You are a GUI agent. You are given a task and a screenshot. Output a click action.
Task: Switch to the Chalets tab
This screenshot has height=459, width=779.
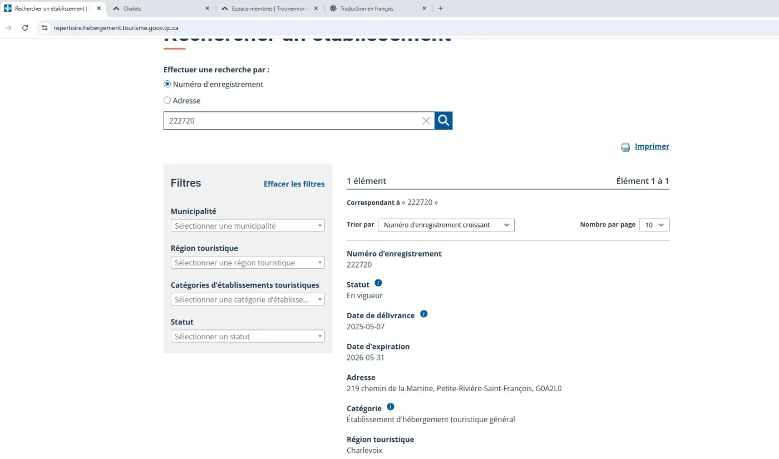pyautogui.click(x=161, y=8)
